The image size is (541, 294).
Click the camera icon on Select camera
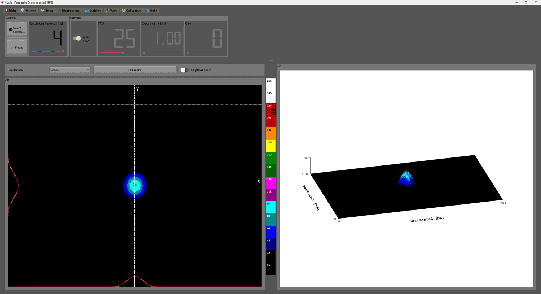click(10, 30)
